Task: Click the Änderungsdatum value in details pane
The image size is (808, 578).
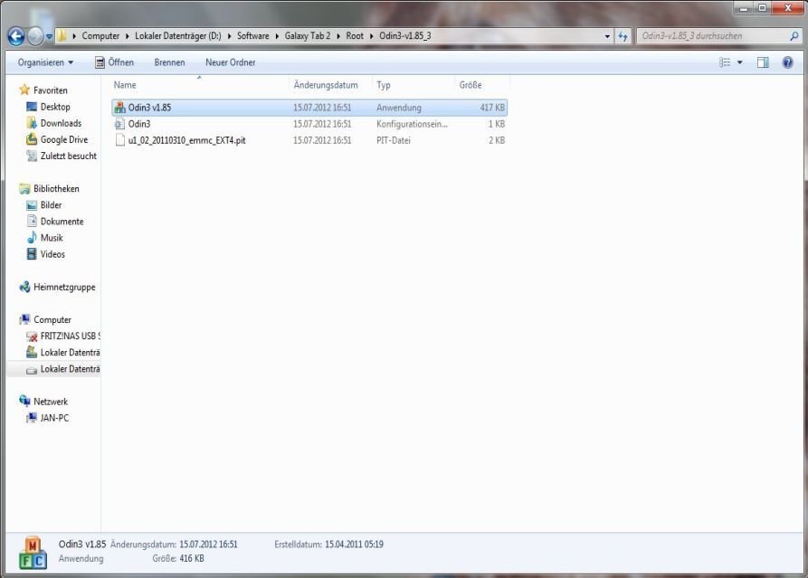Action: (208, 545)
